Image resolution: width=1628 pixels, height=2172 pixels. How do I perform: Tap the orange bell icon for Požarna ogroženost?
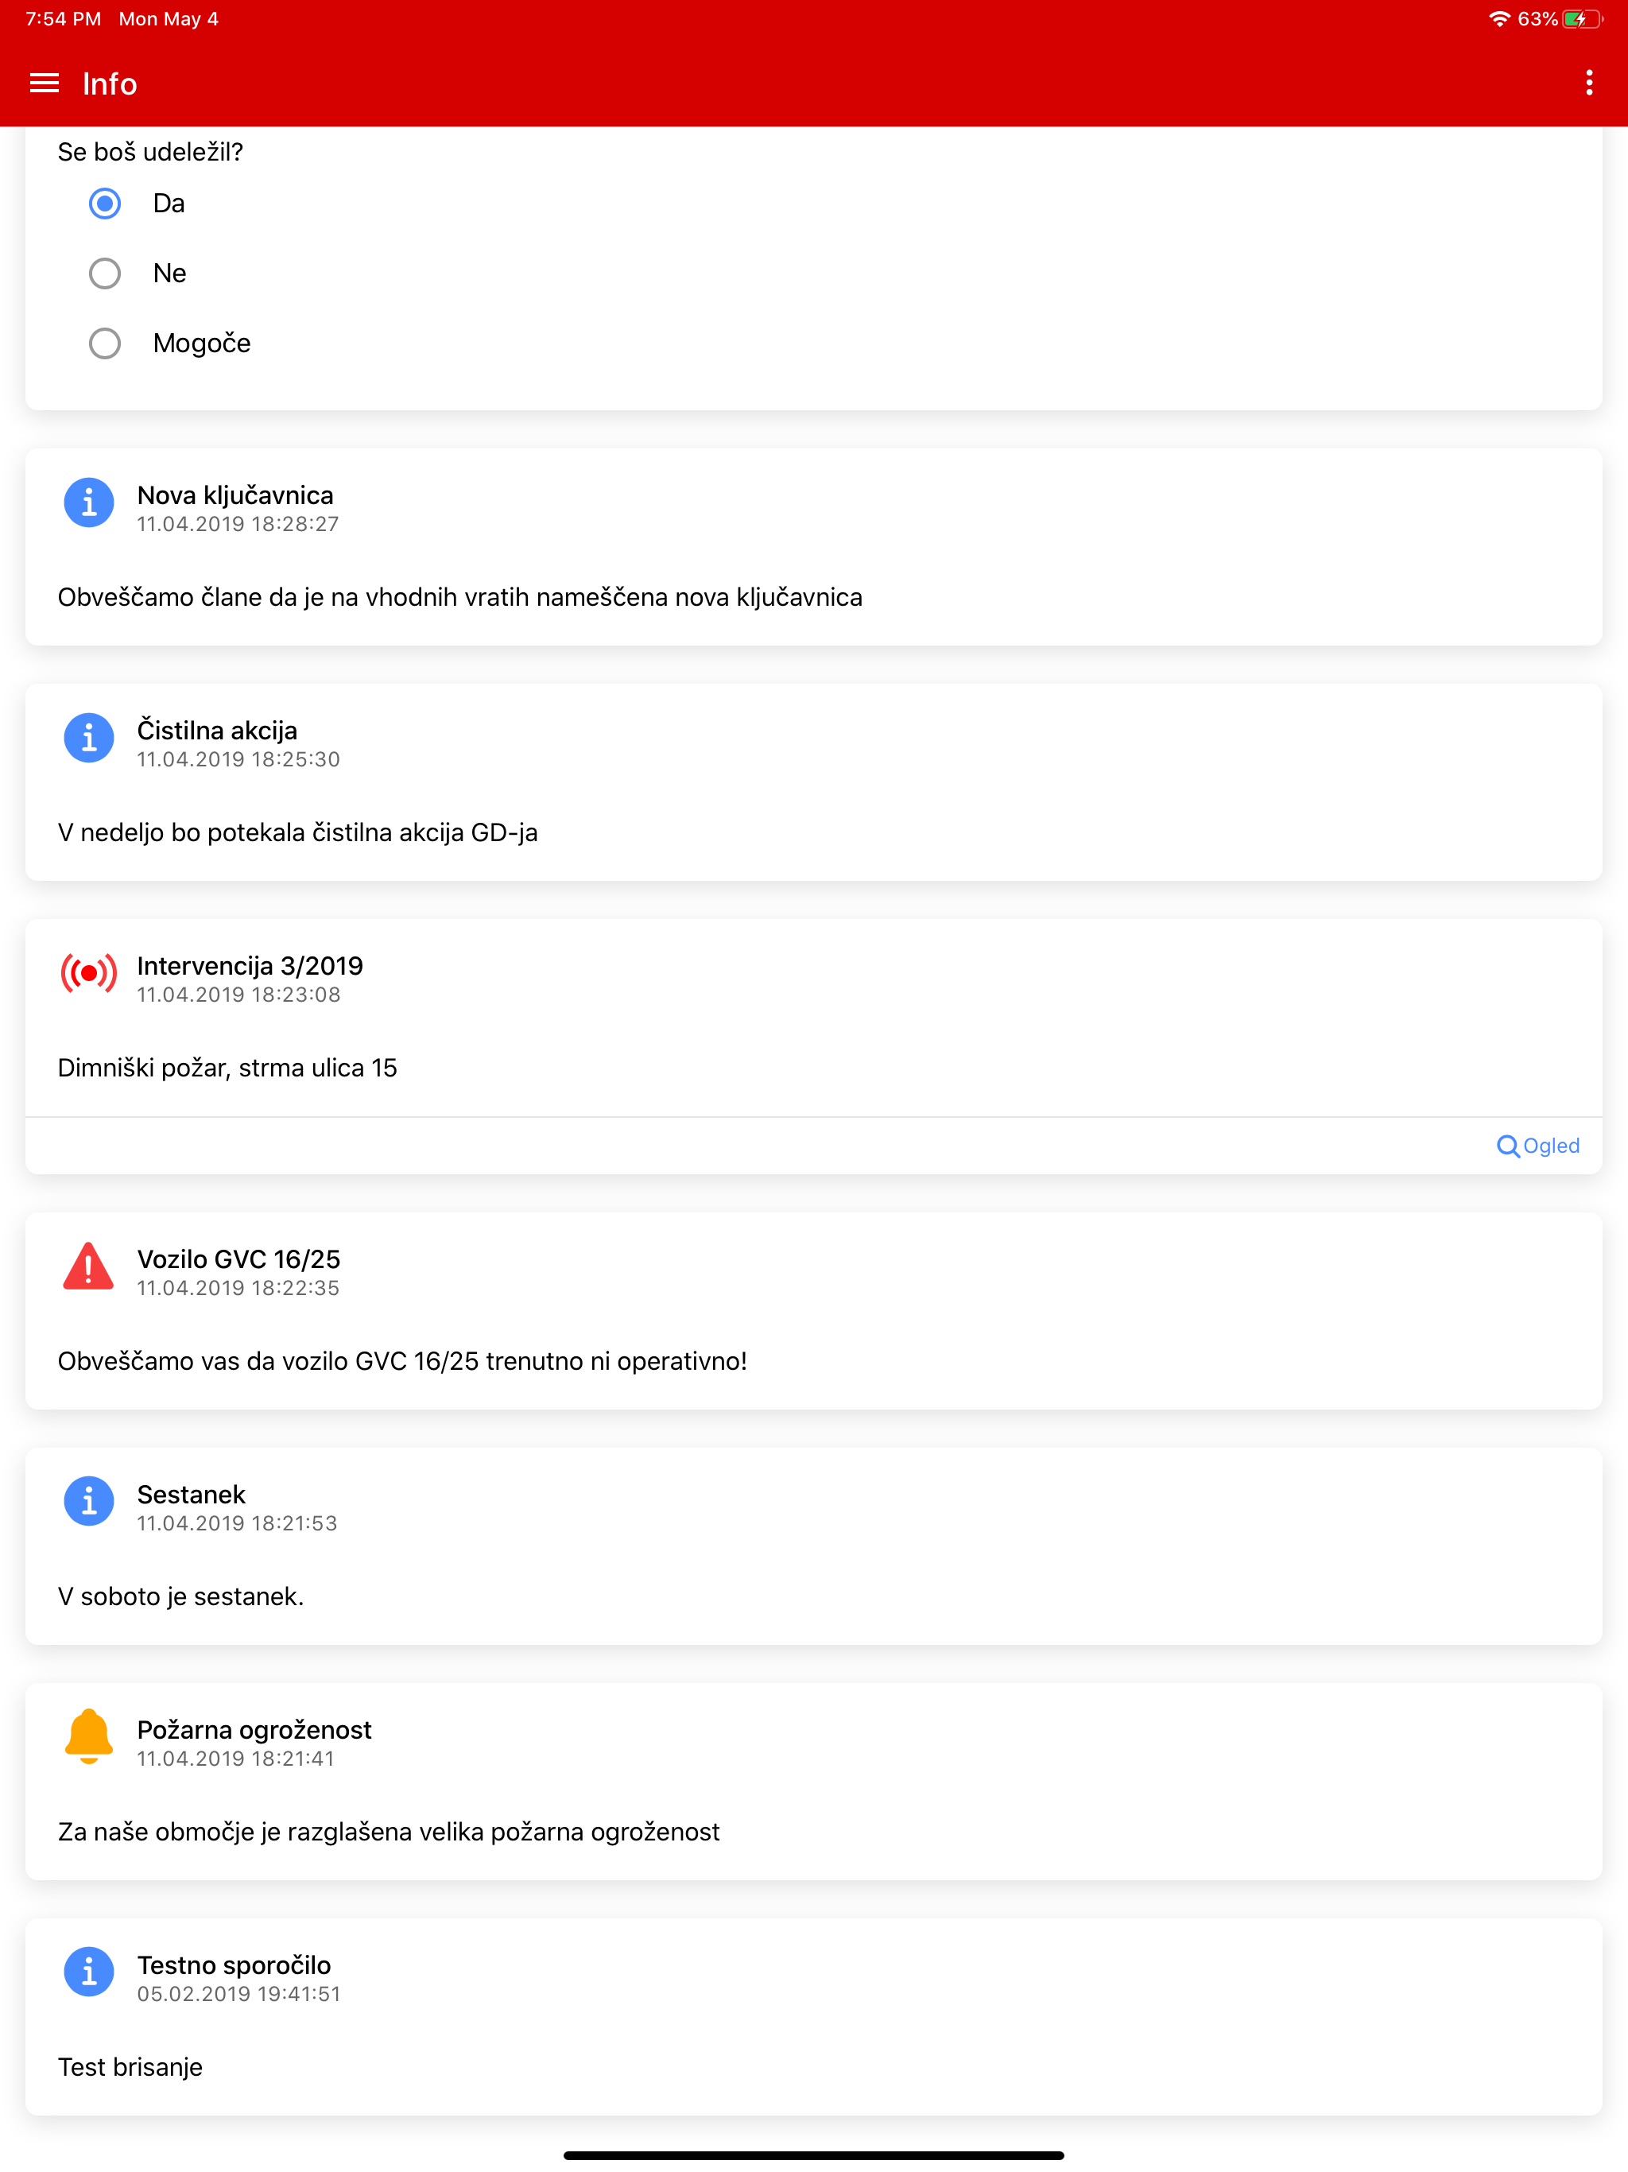(88, 1736)
